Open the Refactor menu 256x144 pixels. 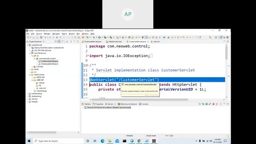47,34
